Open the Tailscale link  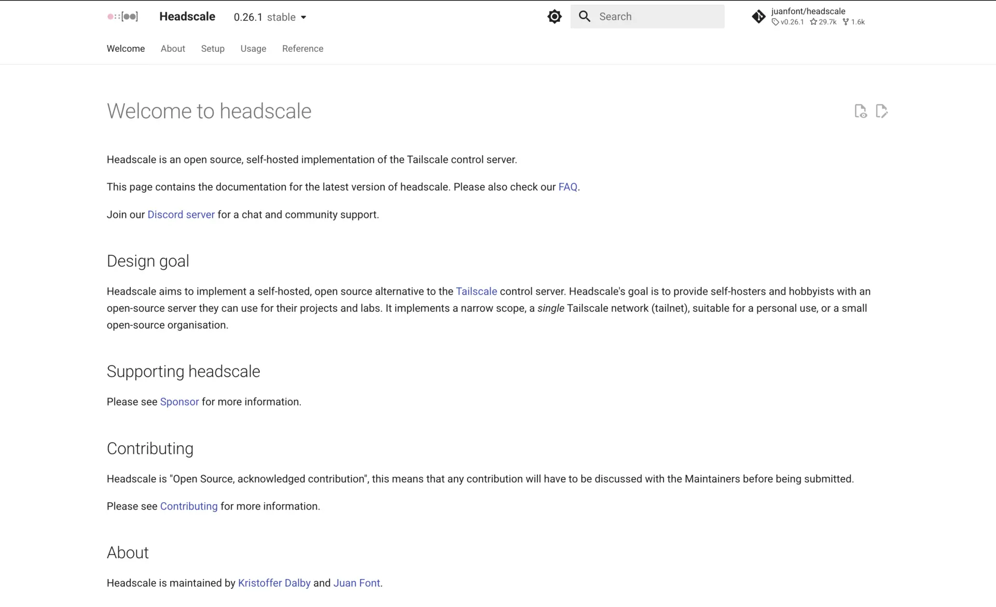click(x=476, y=292)
